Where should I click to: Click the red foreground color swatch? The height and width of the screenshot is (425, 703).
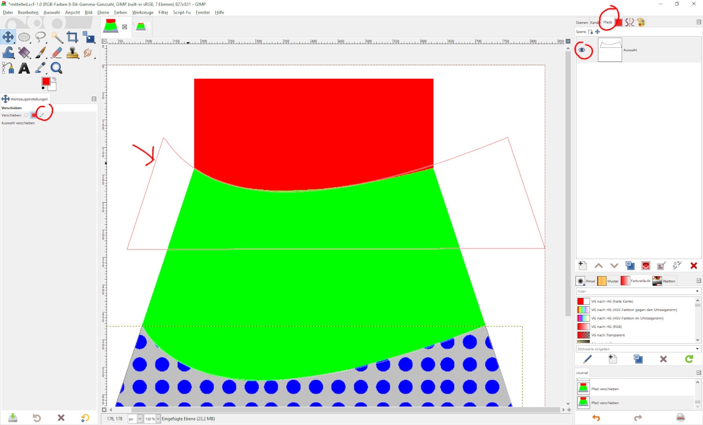(46, 82)
